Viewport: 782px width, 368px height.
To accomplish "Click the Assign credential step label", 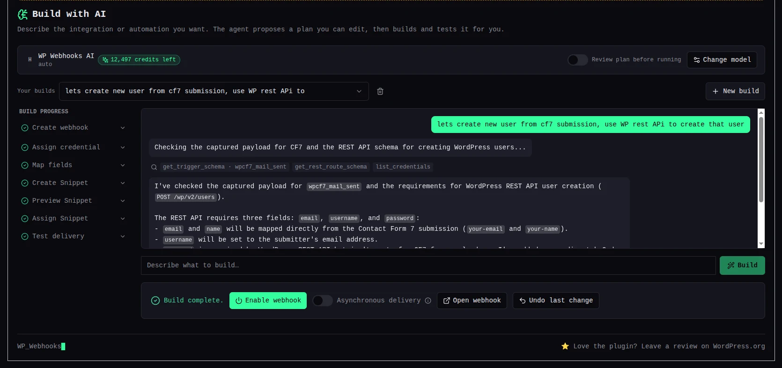I will click(x=66, y=147).
